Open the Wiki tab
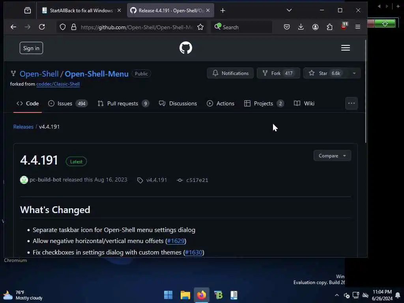The image size is (404, 303). click(x=304, y=103)
